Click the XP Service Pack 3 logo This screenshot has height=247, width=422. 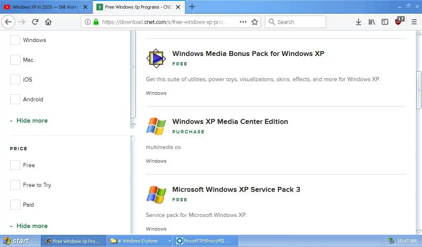coord(156,194)
